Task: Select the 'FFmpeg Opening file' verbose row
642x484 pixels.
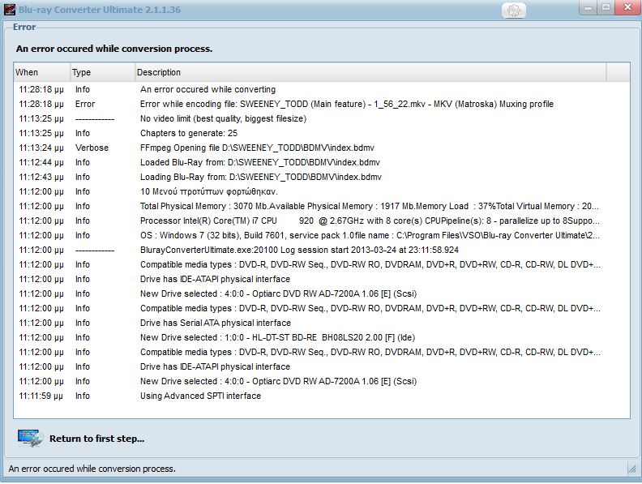Action: click(322, 148)
